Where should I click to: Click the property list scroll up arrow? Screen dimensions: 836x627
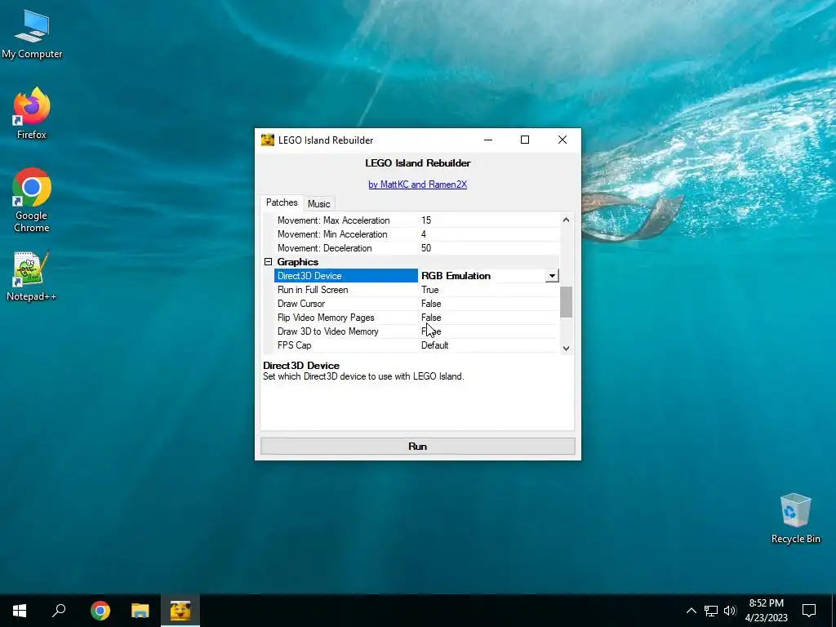click(x=567, y=220)
